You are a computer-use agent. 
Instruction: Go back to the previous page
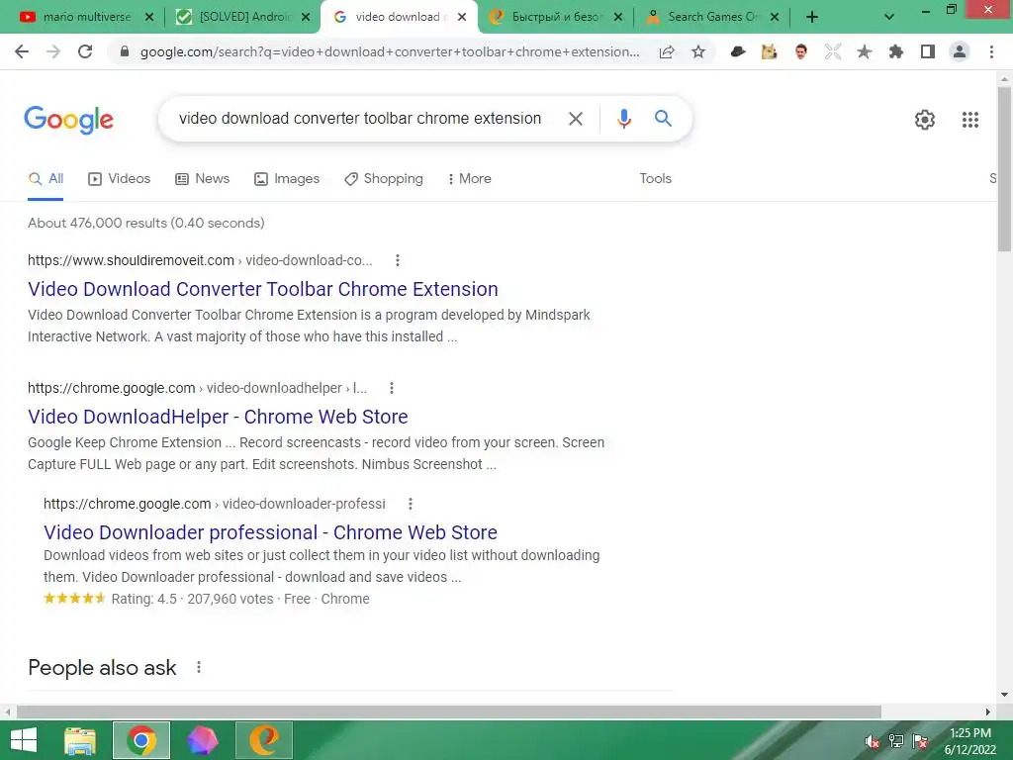click(22, 51)
